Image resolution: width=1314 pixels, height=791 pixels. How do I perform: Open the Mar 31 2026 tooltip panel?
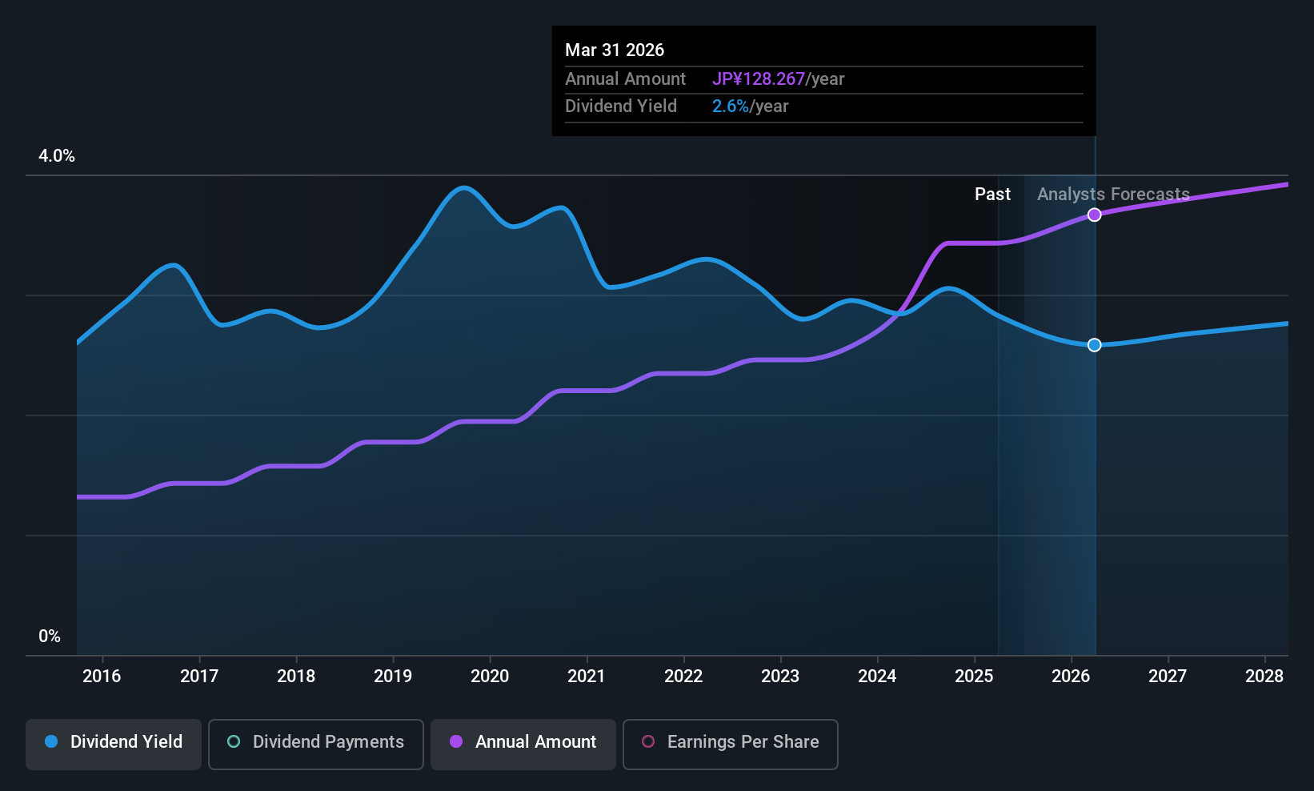pos(823,79)
